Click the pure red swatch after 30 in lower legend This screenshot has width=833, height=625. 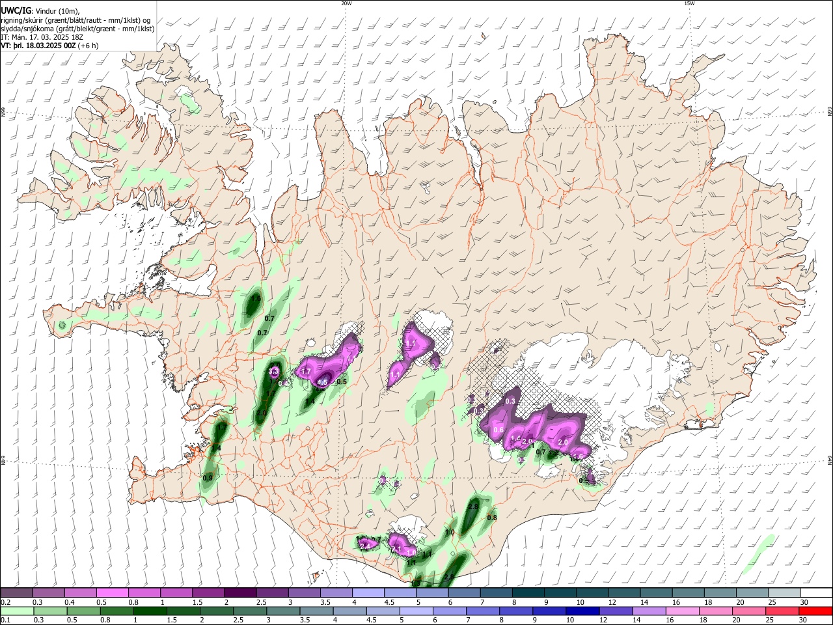(816, 612)
